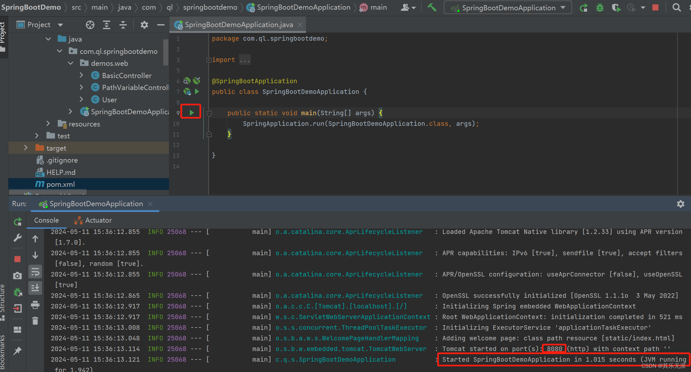The height and width of the screenshot is (372, 691).
Task: Click the Build project hammer icon
Action: (x=432, y=7)
